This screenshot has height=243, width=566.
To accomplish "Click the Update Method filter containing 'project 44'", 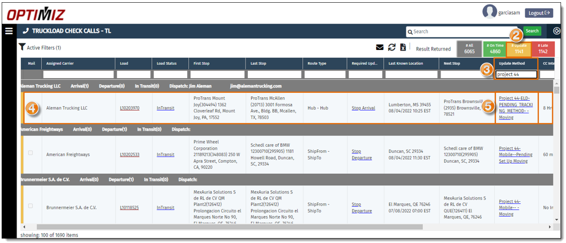I will [x=516, y=75].
